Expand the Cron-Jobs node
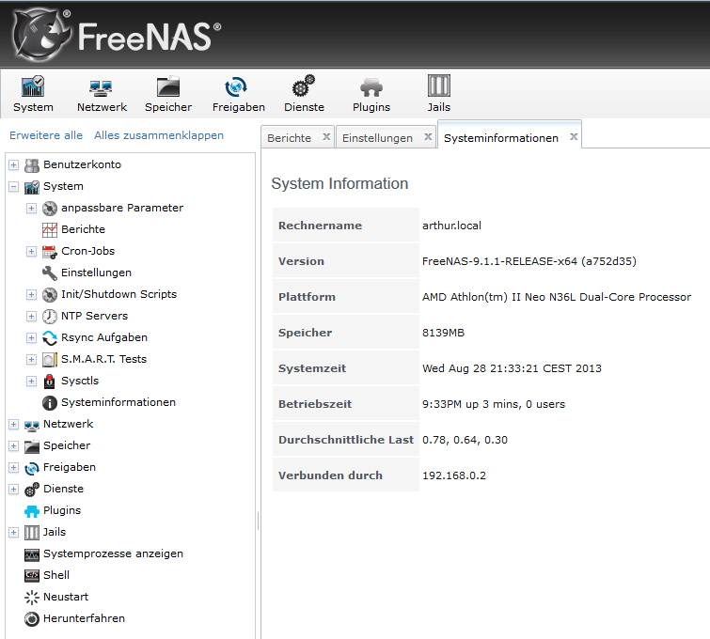 point(31,251)
